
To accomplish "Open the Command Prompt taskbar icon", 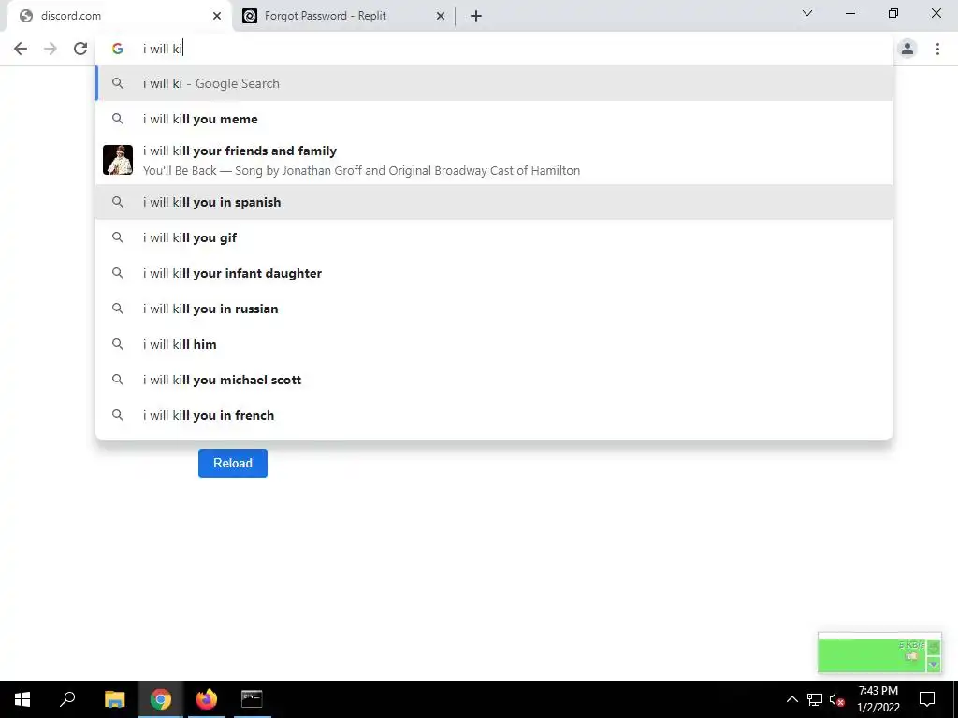I will pyautogui.click(x=252, y=699).
